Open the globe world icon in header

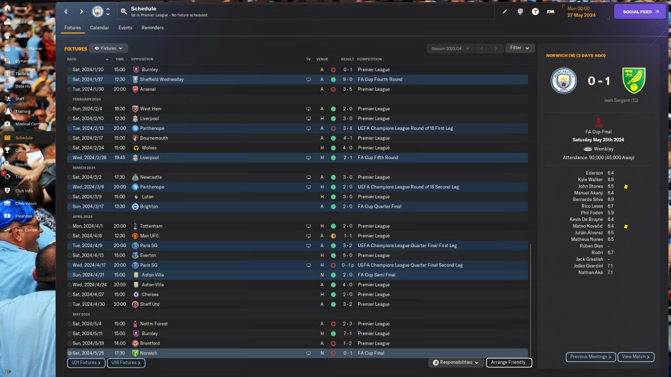pyautogui.click(x=520, y=12)
